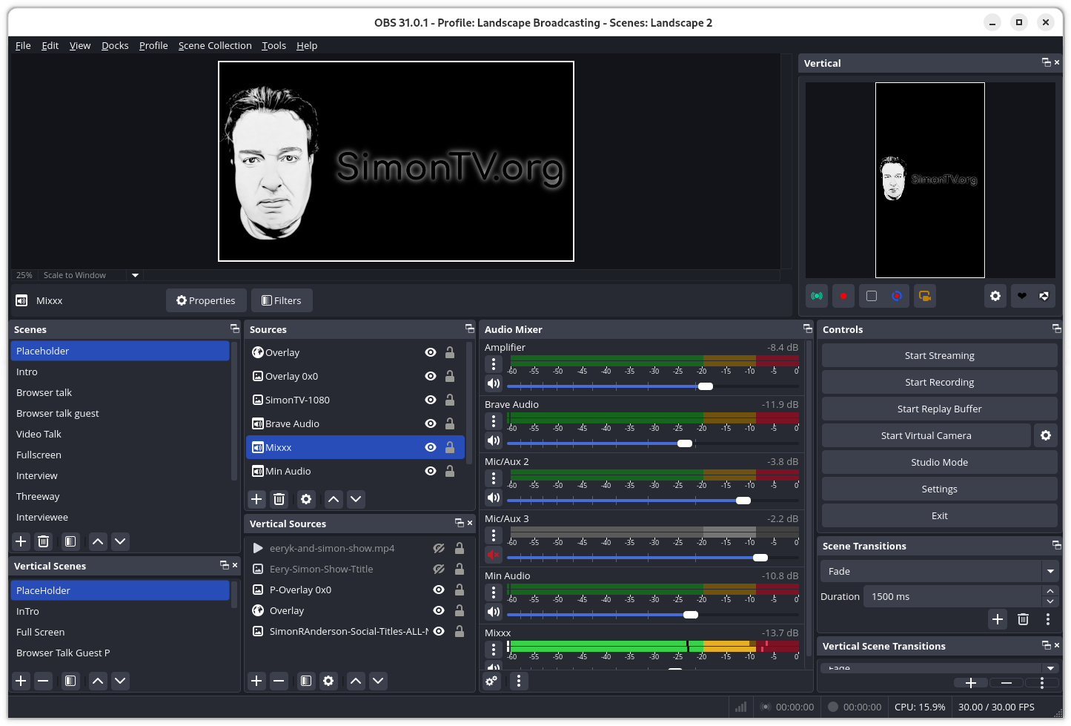
Task: Open Vertical dock settings gear
Action: click(x=995, y=296)
